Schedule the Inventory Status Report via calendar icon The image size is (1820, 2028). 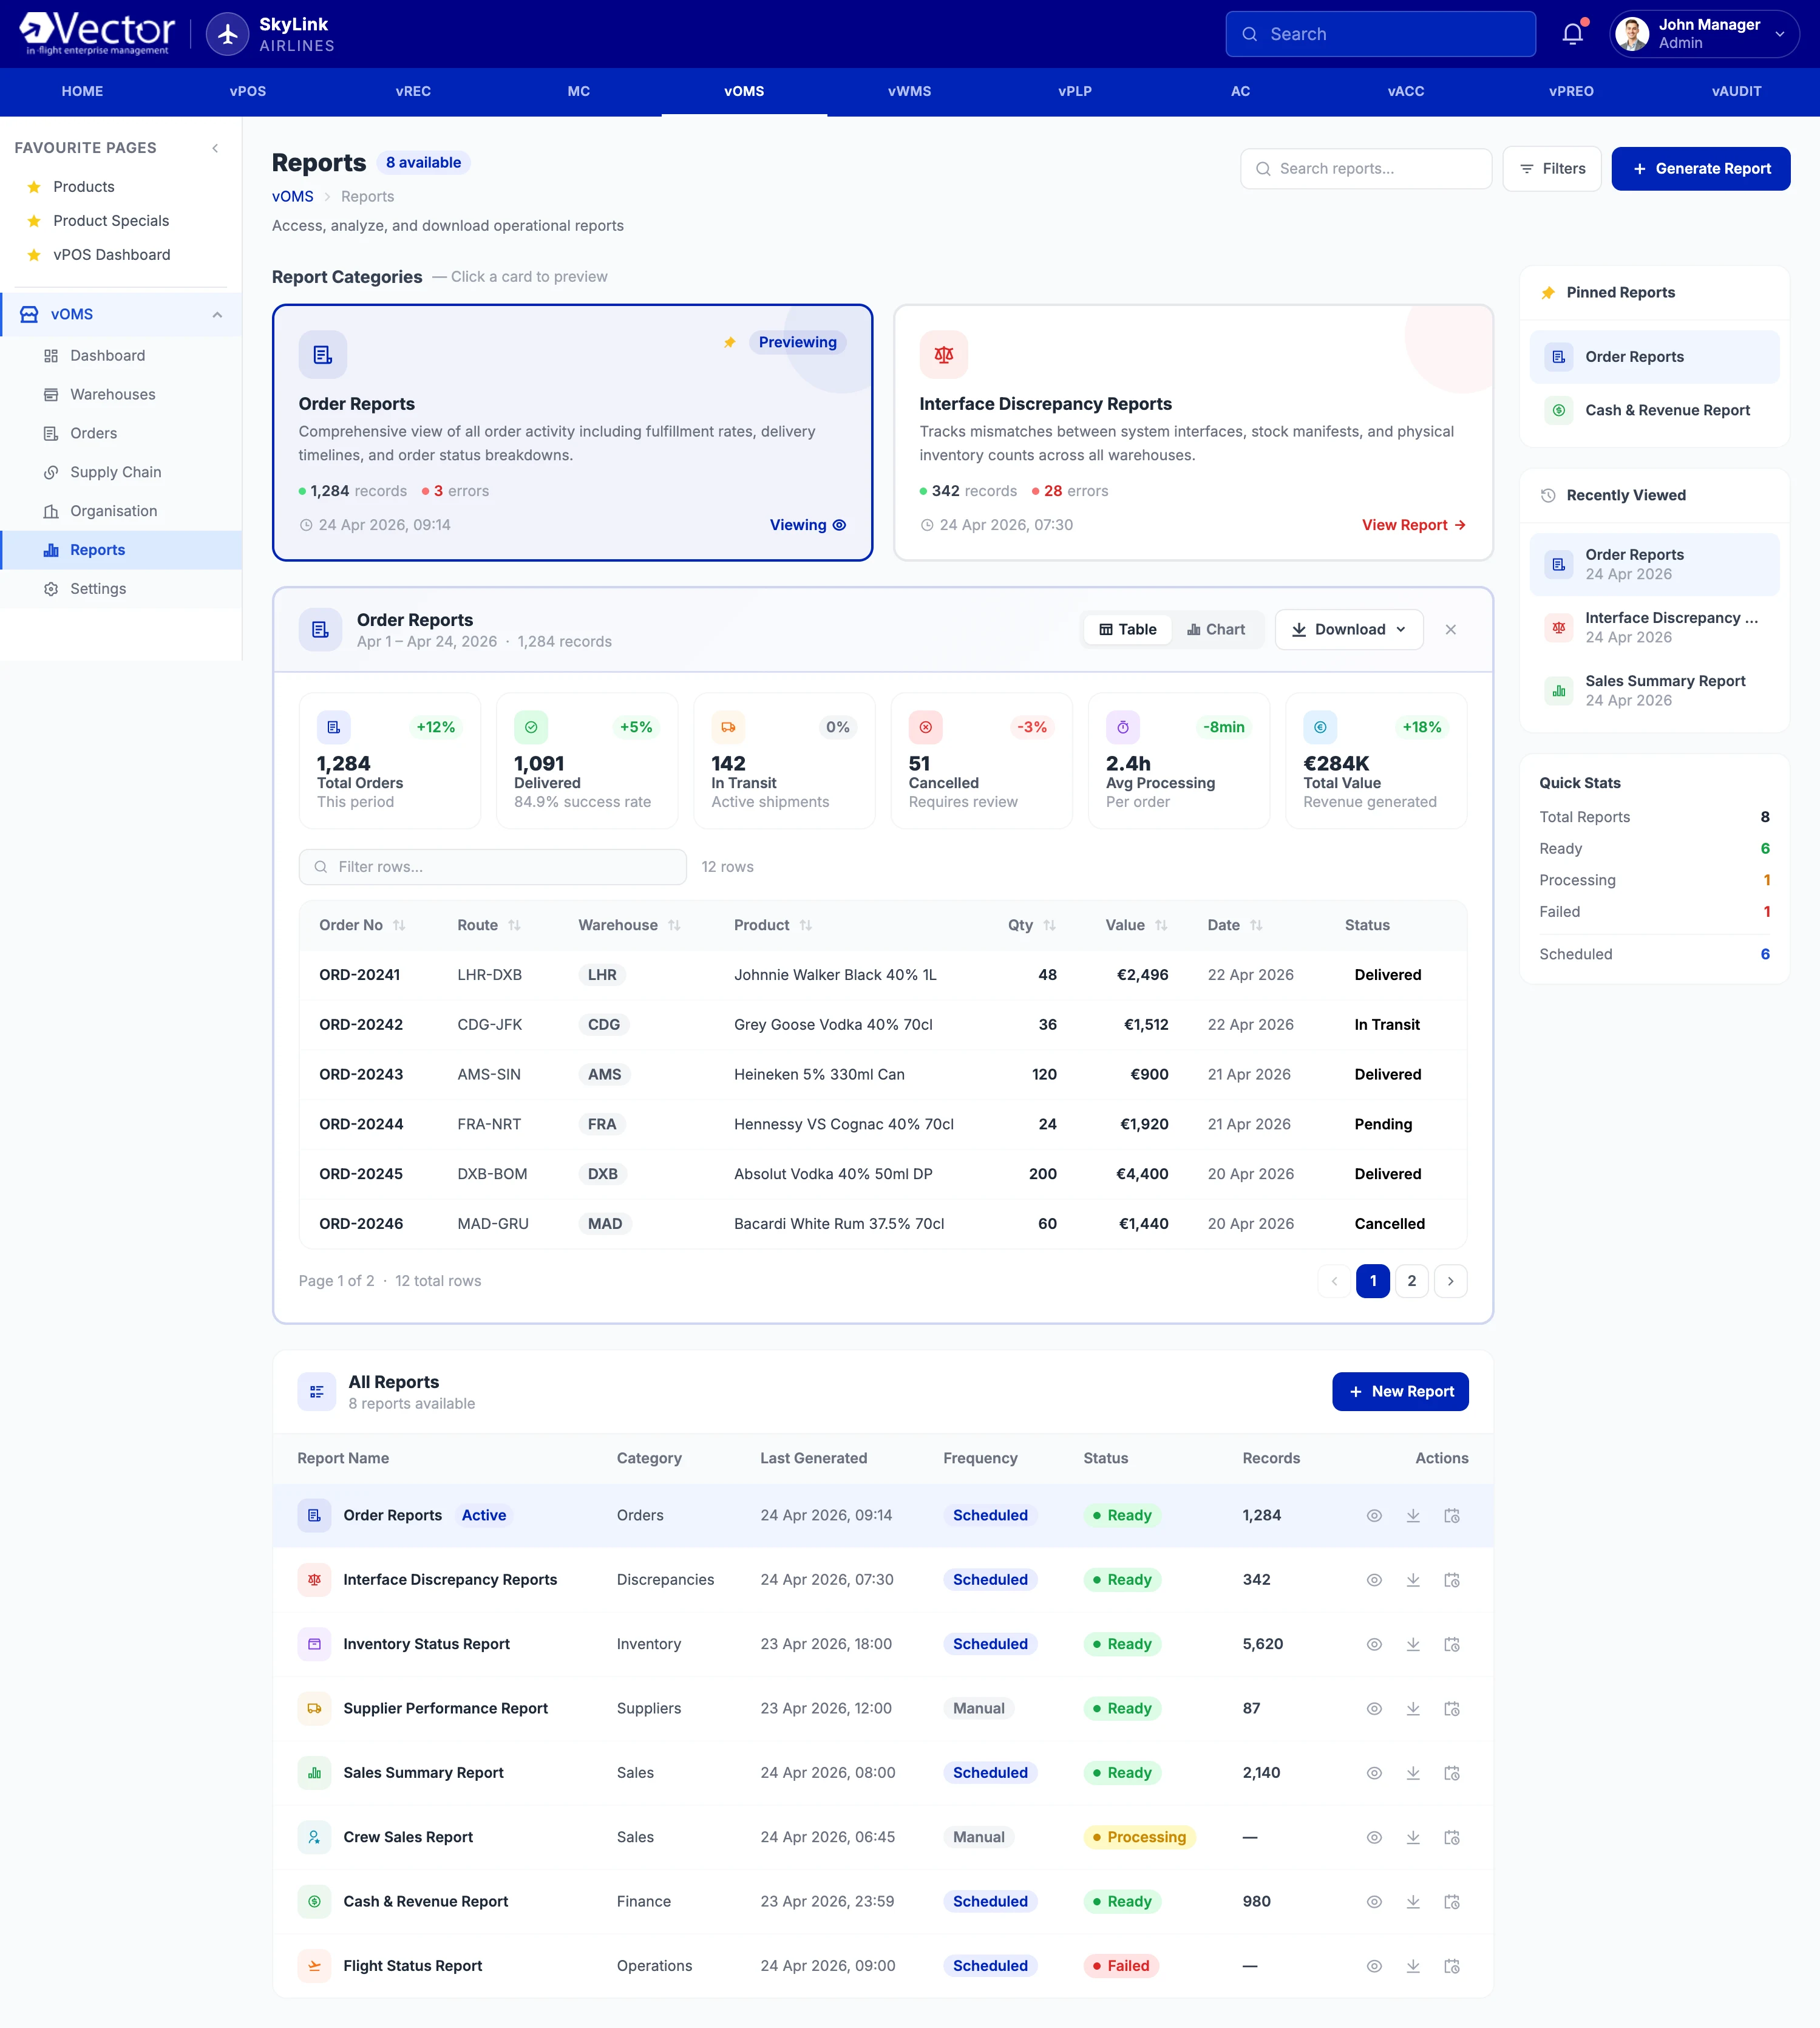[x=1452, y=1644]
